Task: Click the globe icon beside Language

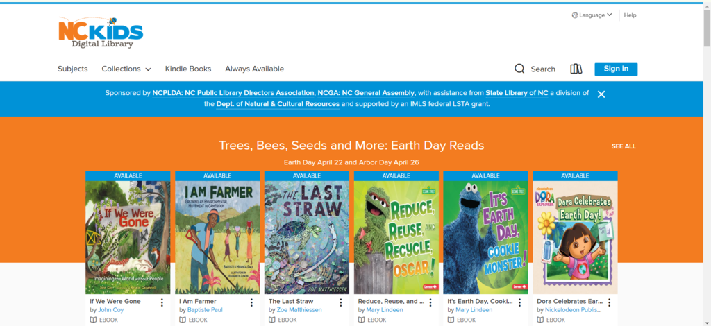Action: [x=575, y=15]
